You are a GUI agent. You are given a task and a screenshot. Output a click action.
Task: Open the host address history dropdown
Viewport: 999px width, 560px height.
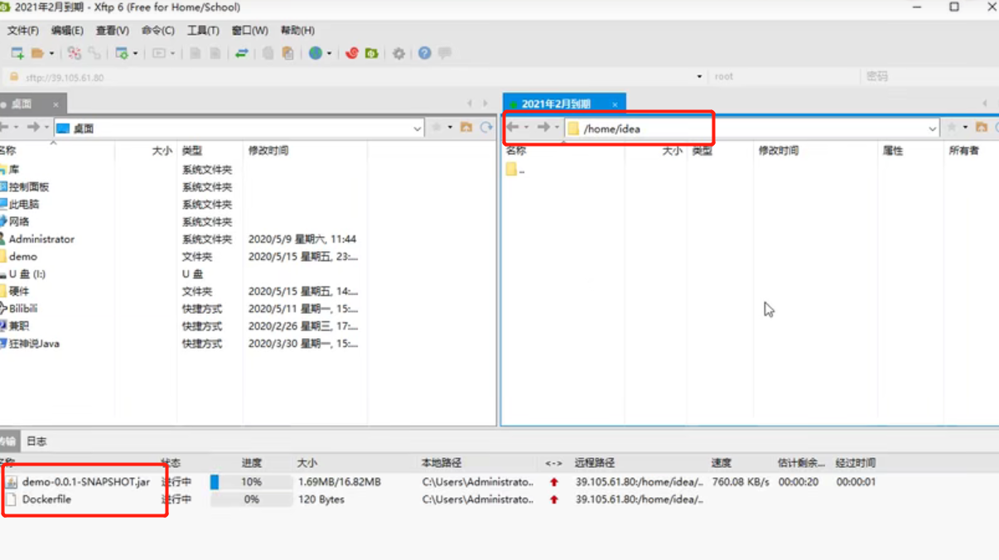699,77
